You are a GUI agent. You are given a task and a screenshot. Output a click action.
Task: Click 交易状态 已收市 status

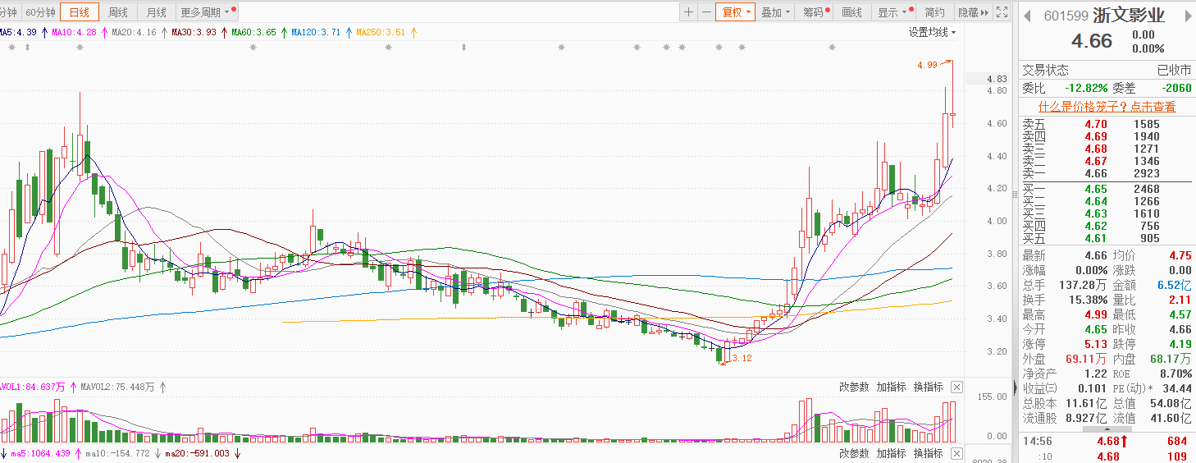(x=1106, y=71)
